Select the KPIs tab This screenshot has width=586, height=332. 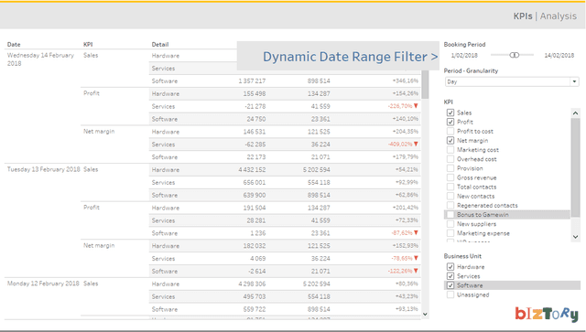pyautogui.click(x=523, y=16)
